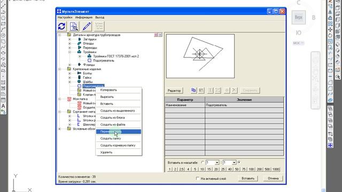Click the Заглушки plug icon in tree
The image size is (342, 192).
point(80,39)
